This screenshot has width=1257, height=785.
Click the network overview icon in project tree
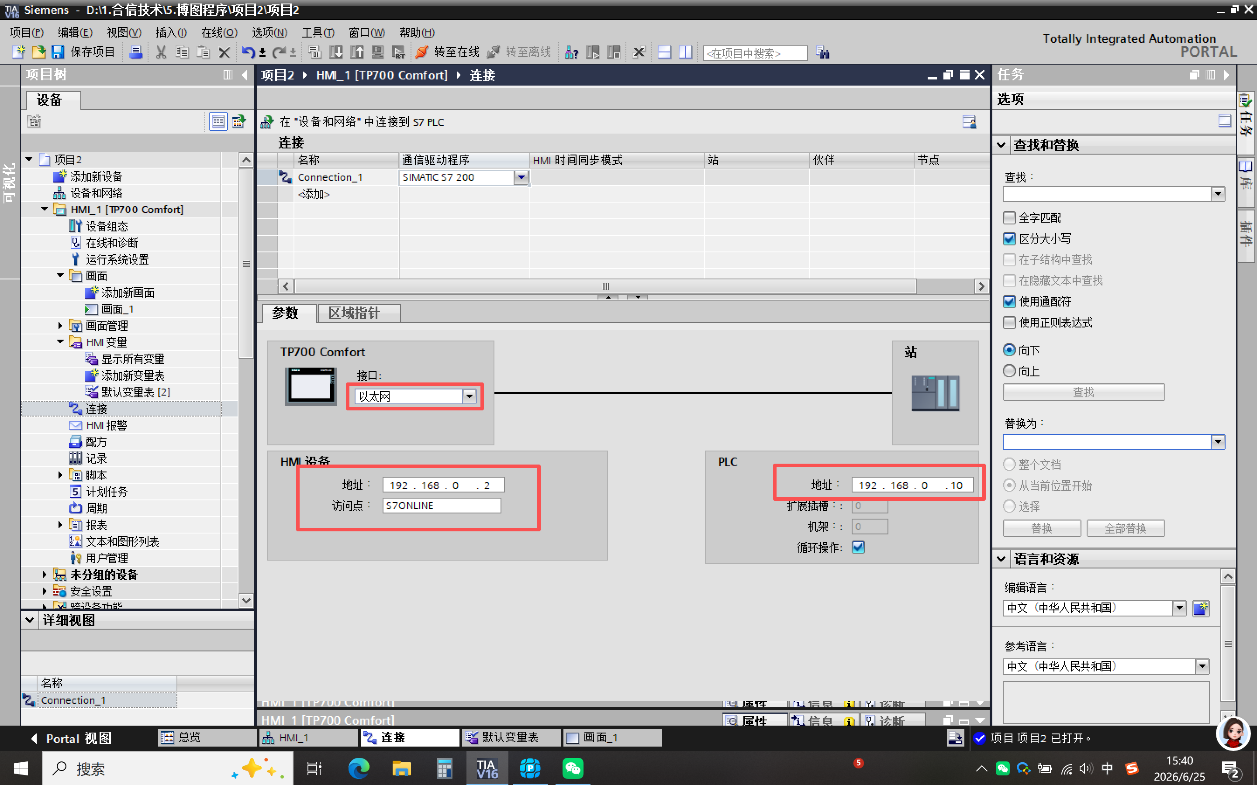tap(238, 121)
